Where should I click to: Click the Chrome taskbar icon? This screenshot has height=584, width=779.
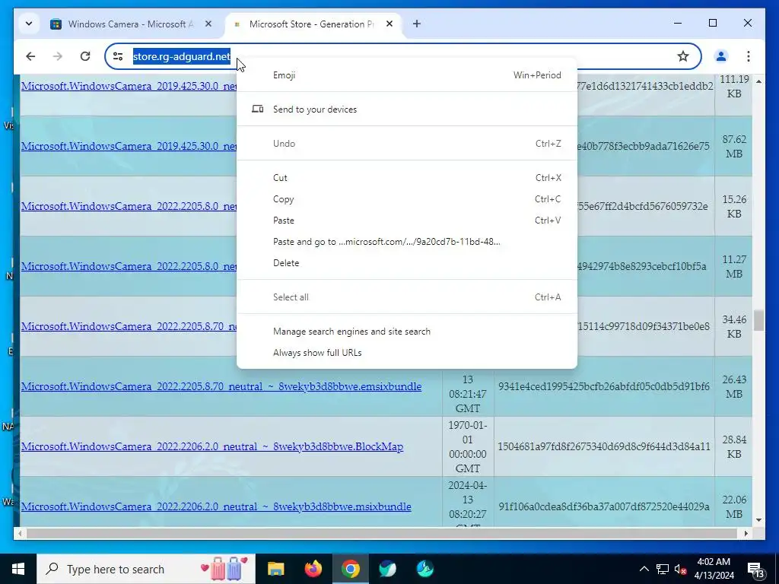tap(350, 569)
